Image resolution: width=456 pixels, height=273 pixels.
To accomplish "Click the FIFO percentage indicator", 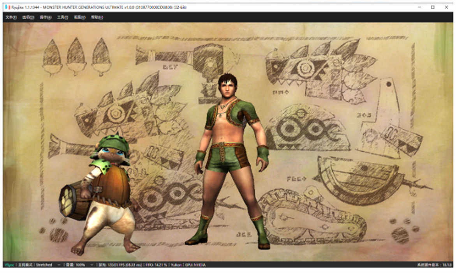I will click(155, 265).
